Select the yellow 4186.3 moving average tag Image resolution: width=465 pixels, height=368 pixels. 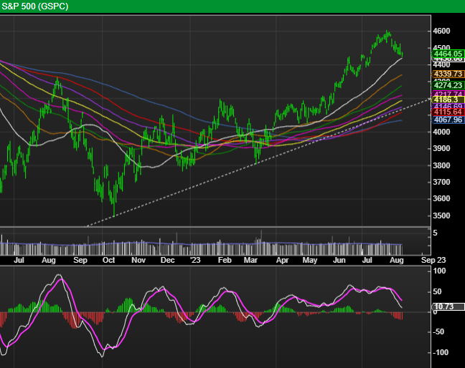pyautogui.click(x=448, y=100)
